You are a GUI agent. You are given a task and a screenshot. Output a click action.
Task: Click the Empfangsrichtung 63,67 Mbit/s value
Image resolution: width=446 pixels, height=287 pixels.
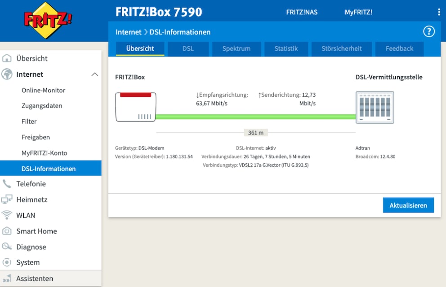point(222,99)
